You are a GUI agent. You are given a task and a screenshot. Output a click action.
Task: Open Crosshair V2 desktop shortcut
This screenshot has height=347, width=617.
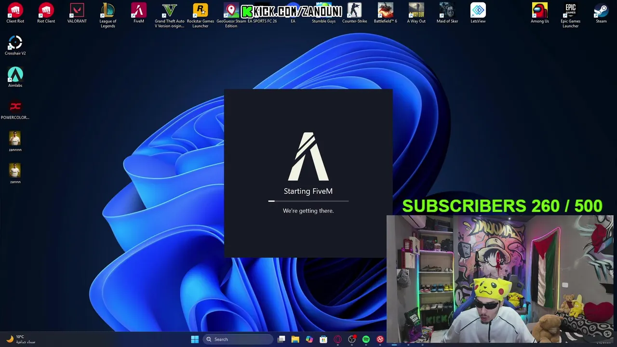tap(15, 45)
